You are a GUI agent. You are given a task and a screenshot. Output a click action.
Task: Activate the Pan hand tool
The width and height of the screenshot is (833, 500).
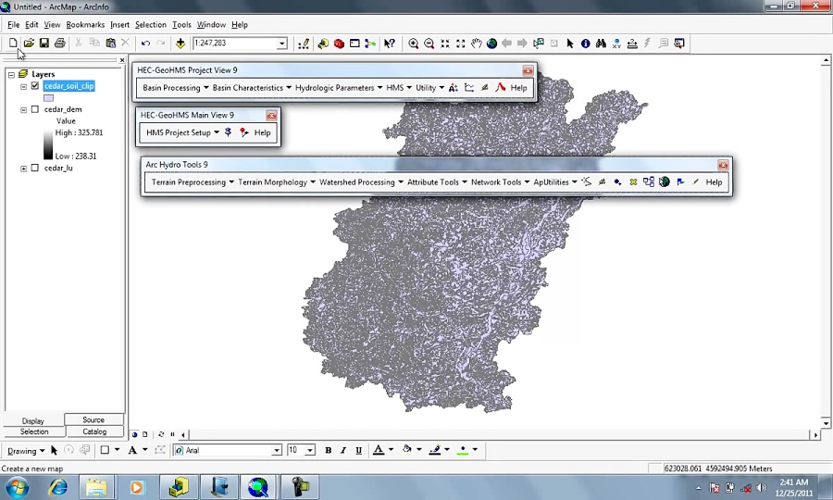point(477,44)
